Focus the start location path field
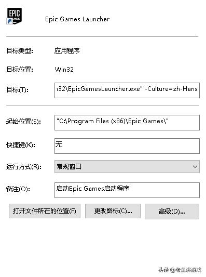 (x=127, y=123)
